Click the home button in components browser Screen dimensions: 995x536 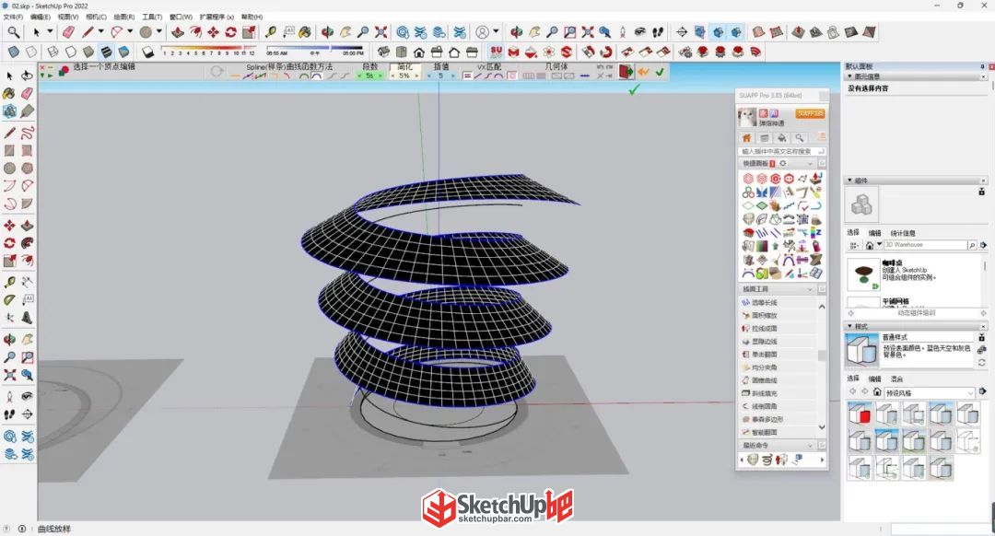(870, 245)
